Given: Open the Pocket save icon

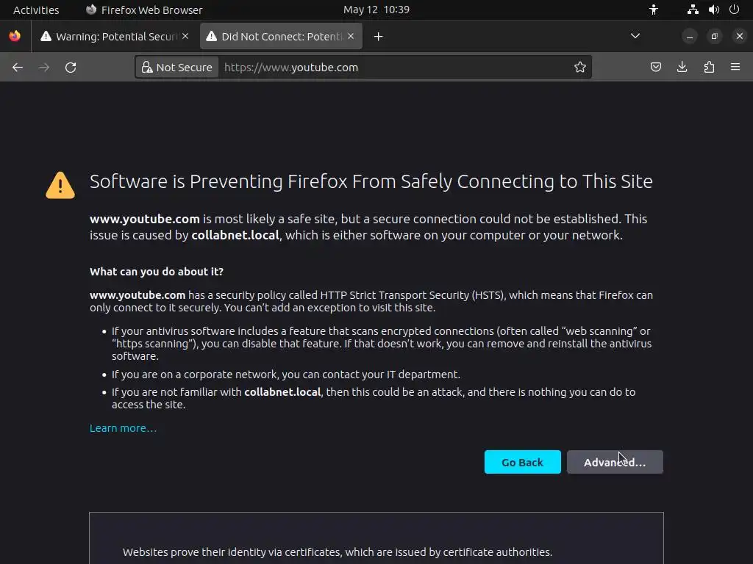Looking at the screenshot, I should coord(656,68).
